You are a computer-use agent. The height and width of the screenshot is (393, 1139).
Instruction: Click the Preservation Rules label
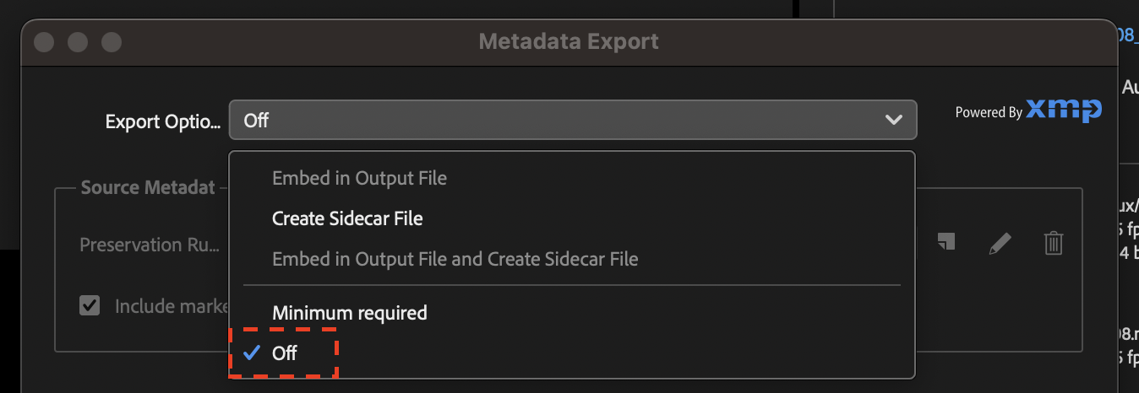click(x=149, y=245)
